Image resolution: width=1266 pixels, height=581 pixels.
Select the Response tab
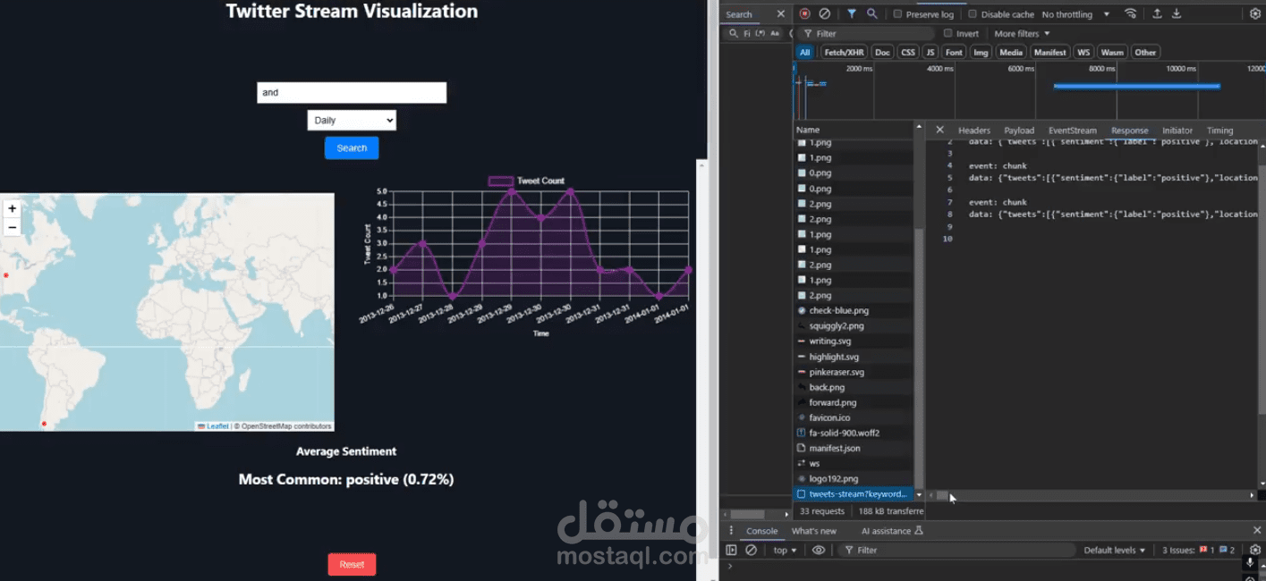(x=1129, y=131)
